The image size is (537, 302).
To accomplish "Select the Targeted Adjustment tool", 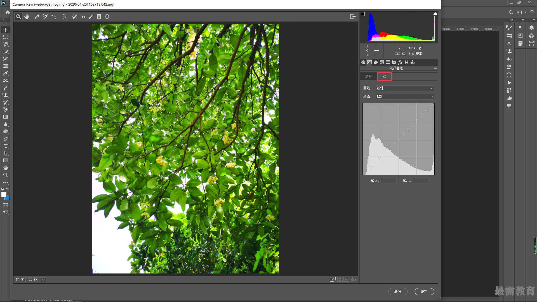I will [53, 17].
